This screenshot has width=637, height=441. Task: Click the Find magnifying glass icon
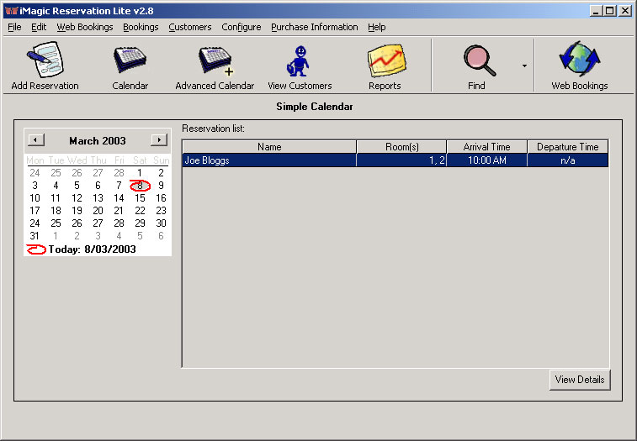click(480, 60)
